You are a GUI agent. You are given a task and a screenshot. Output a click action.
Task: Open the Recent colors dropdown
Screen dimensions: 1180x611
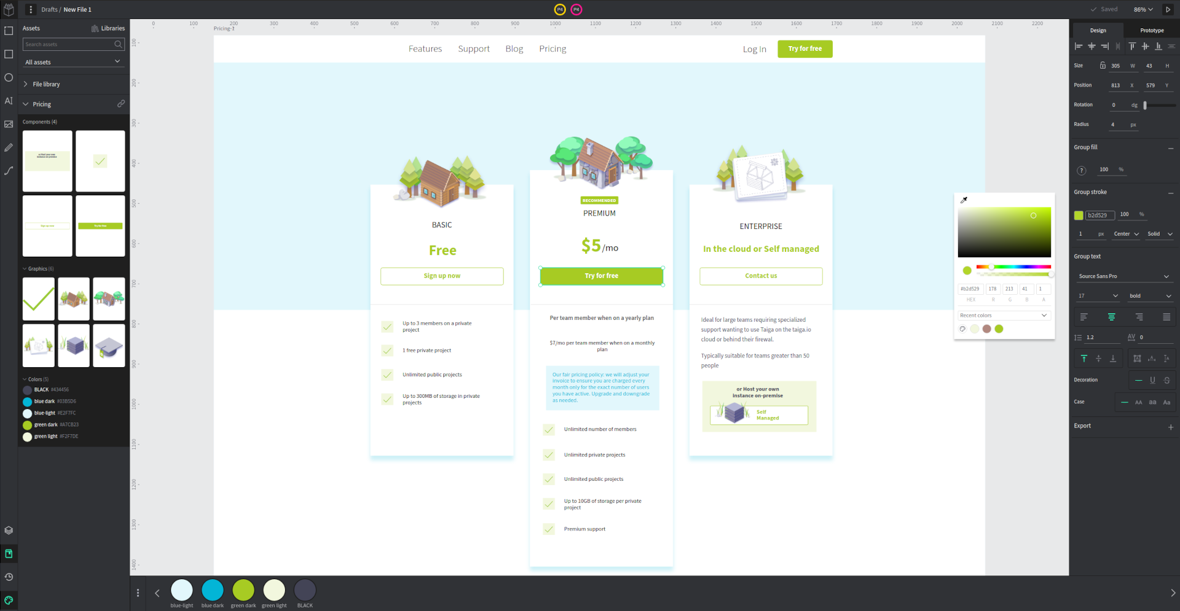point(1004,316)
